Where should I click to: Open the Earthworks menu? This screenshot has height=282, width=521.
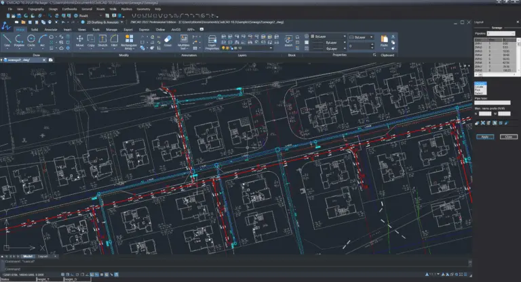click(x=69, y=9)
